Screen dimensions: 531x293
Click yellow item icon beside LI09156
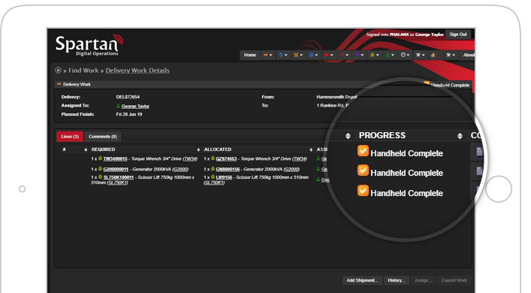pyautogui.click(x=213, y=177)
